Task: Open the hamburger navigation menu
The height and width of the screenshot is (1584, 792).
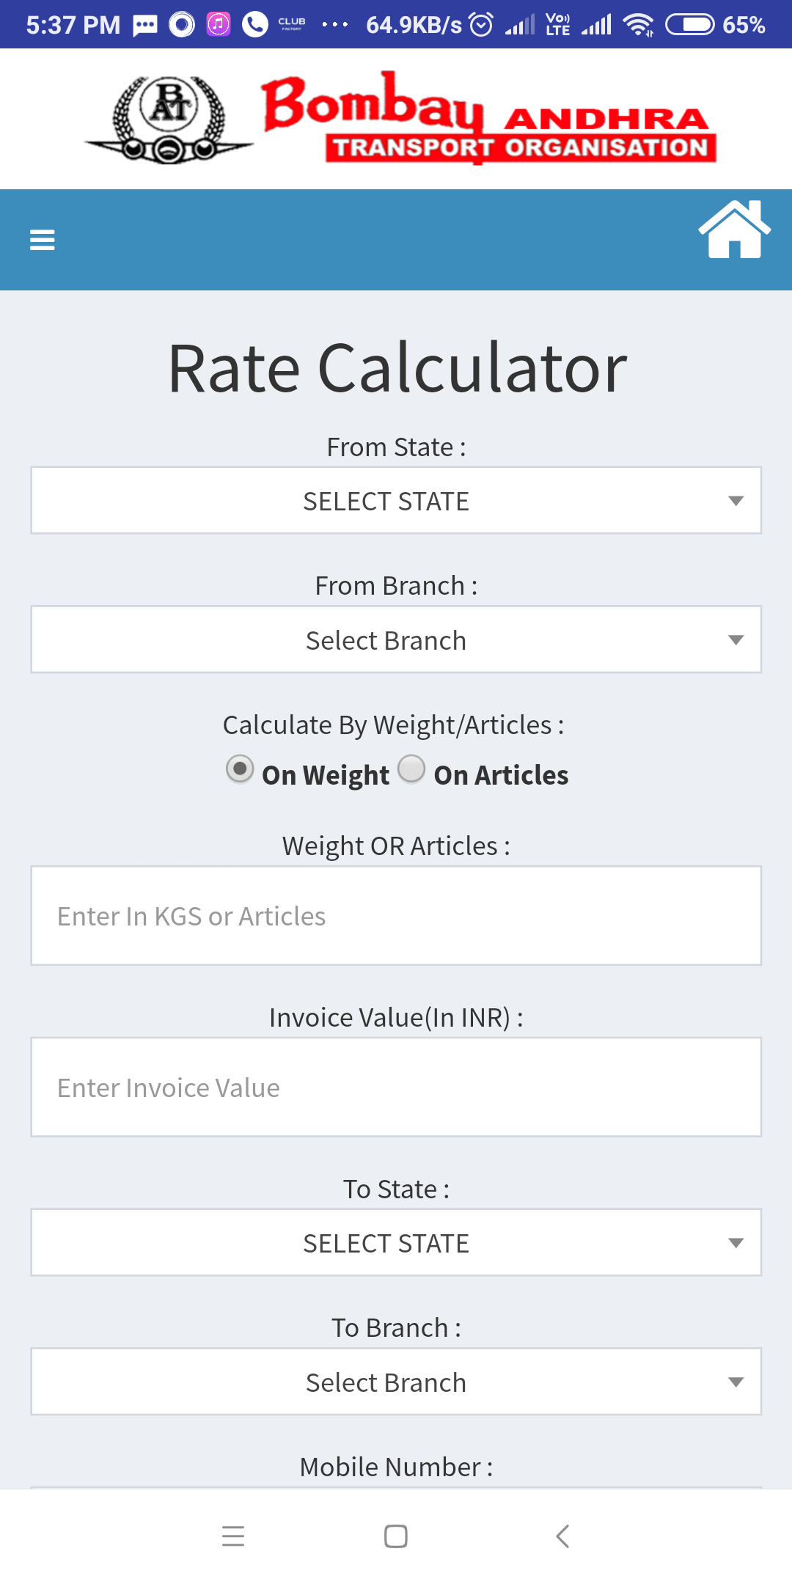Action: point(42,240)
